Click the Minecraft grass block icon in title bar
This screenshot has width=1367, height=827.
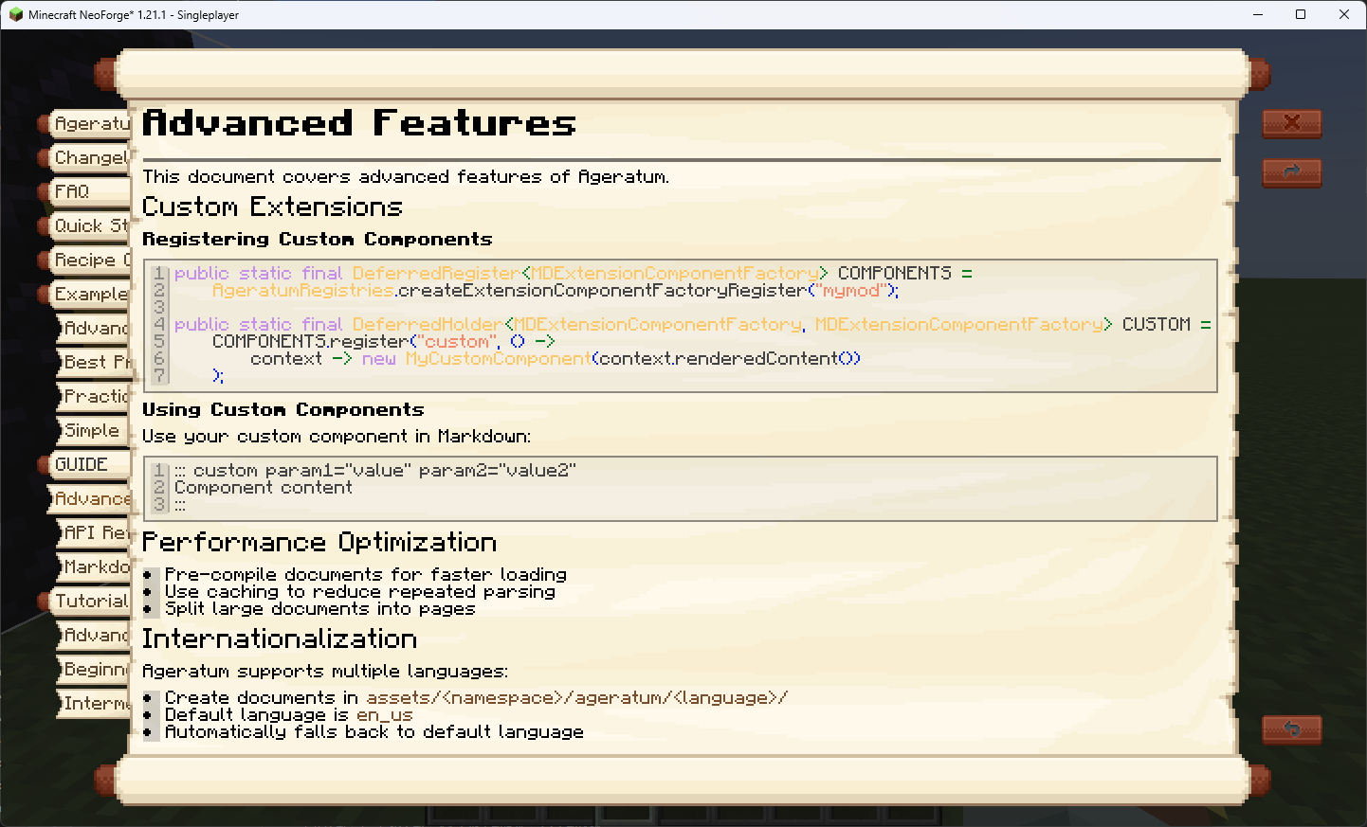coord(15,14)
